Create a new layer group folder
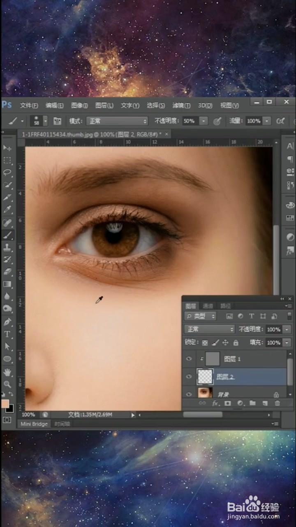Image resolution: width=296 pixels, height=527 pixels. tap(253, 403)
